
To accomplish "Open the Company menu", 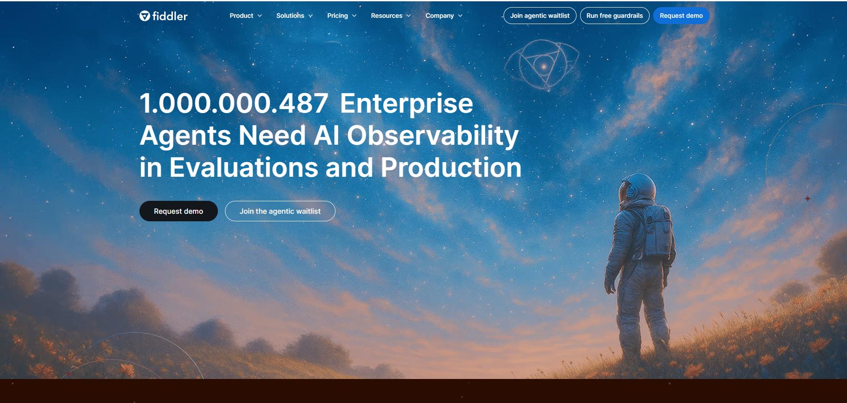I will 439,16.
